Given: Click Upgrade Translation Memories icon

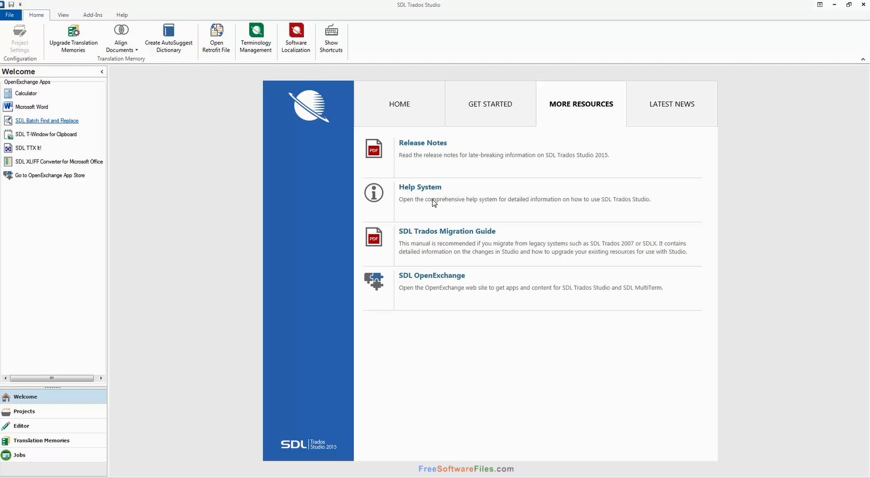Looking at the screenshot, I should pyautogui.click(x=73, y=30).
